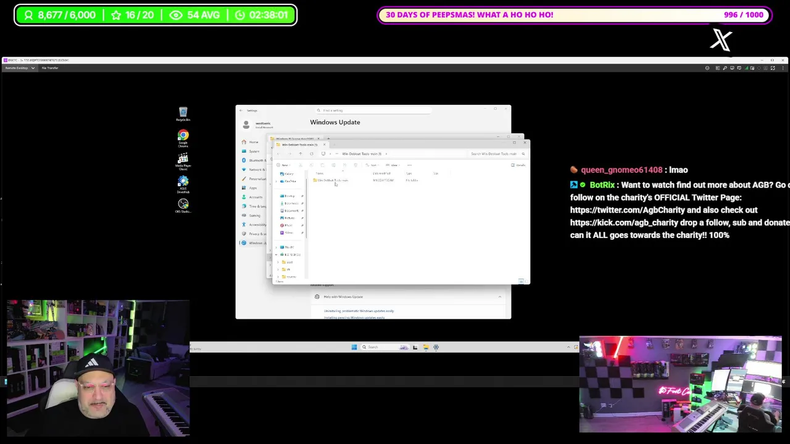Expand the boot folder in tree
The width and height of the screenshot is (790, 444).
278,262
